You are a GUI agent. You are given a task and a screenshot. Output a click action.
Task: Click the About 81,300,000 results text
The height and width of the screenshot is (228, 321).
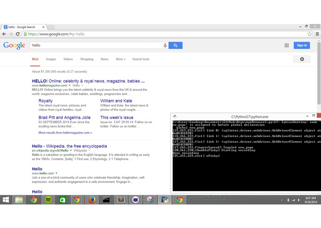coord(60,72)
